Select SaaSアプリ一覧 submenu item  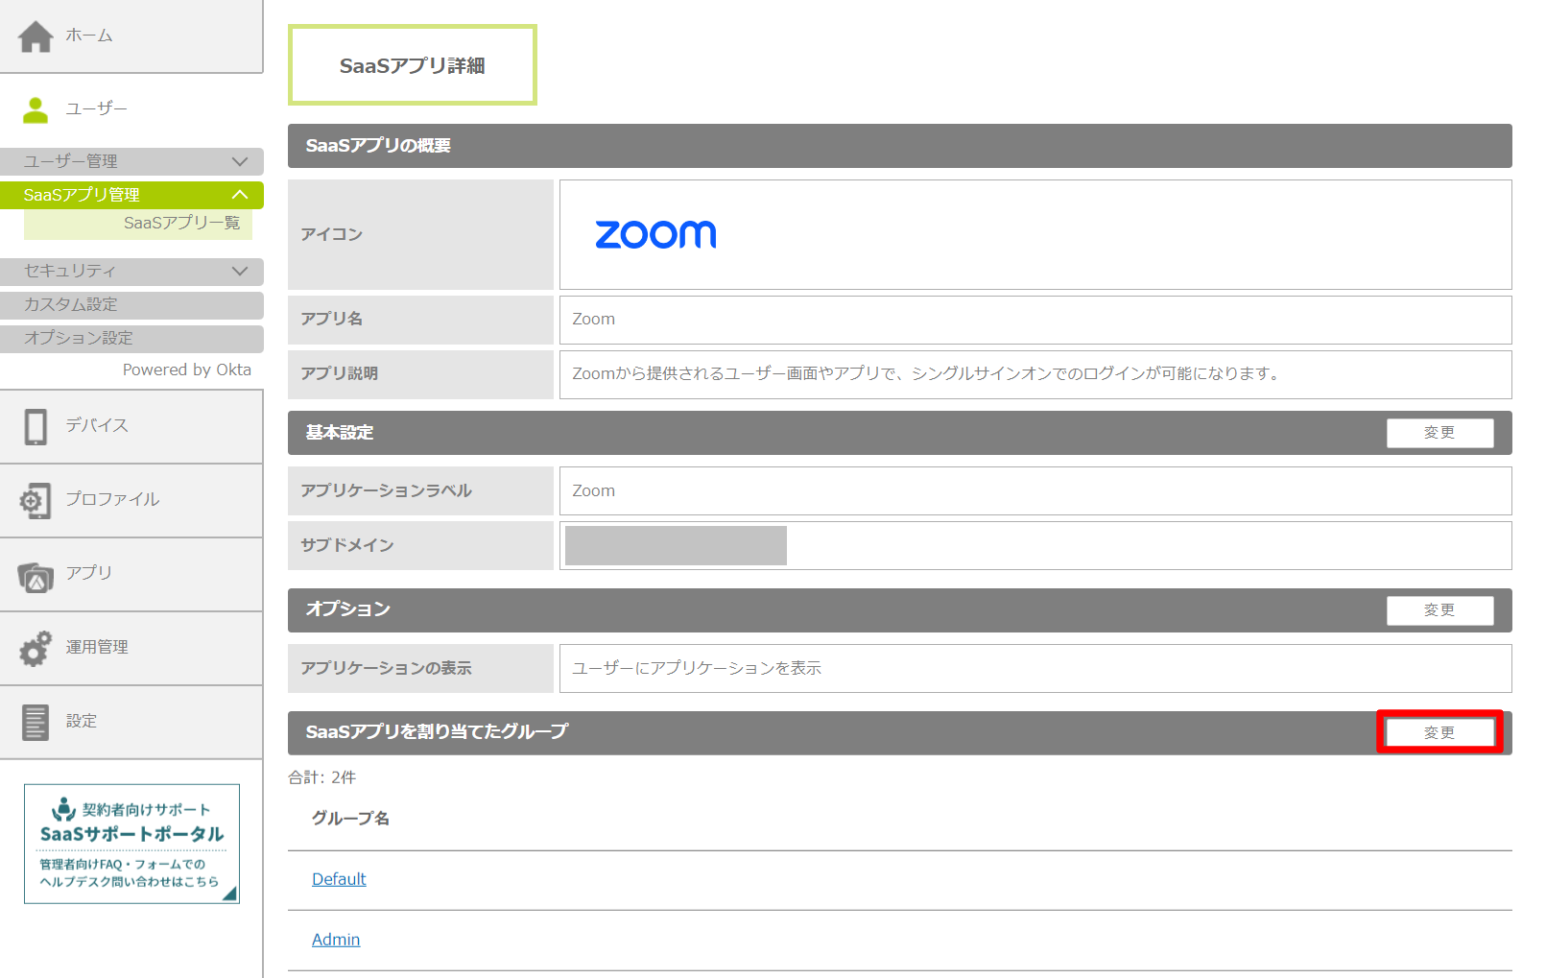click(181, 223)
